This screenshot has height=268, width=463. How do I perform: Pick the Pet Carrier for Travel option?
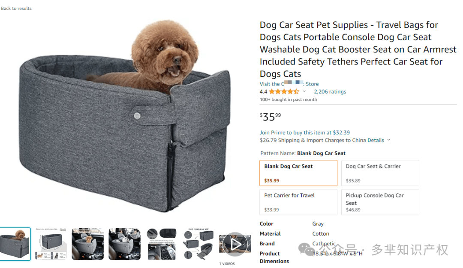pyautogui.click(x=298, y=202)
